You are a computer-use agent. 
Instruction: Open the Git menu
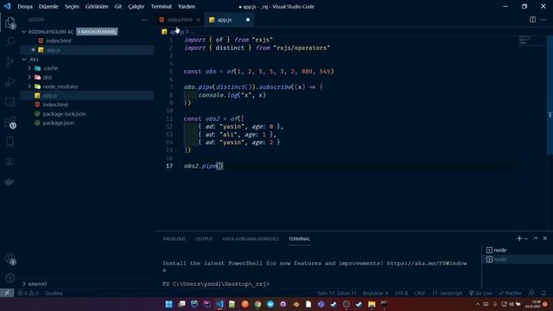click(x=118, y=6)
